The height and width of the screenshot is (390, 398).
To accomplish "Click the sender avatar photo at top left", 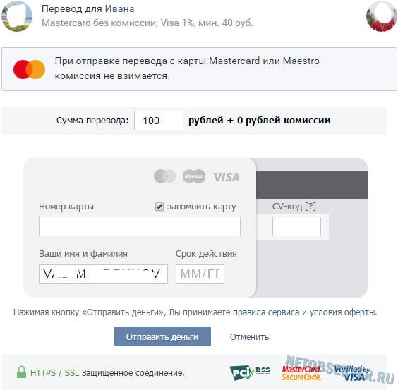I will coord(17,16).
